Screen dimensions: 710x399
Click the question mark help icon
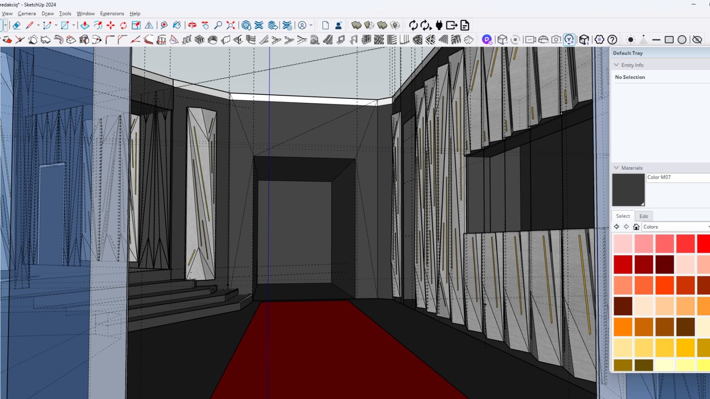pos(612,39)
